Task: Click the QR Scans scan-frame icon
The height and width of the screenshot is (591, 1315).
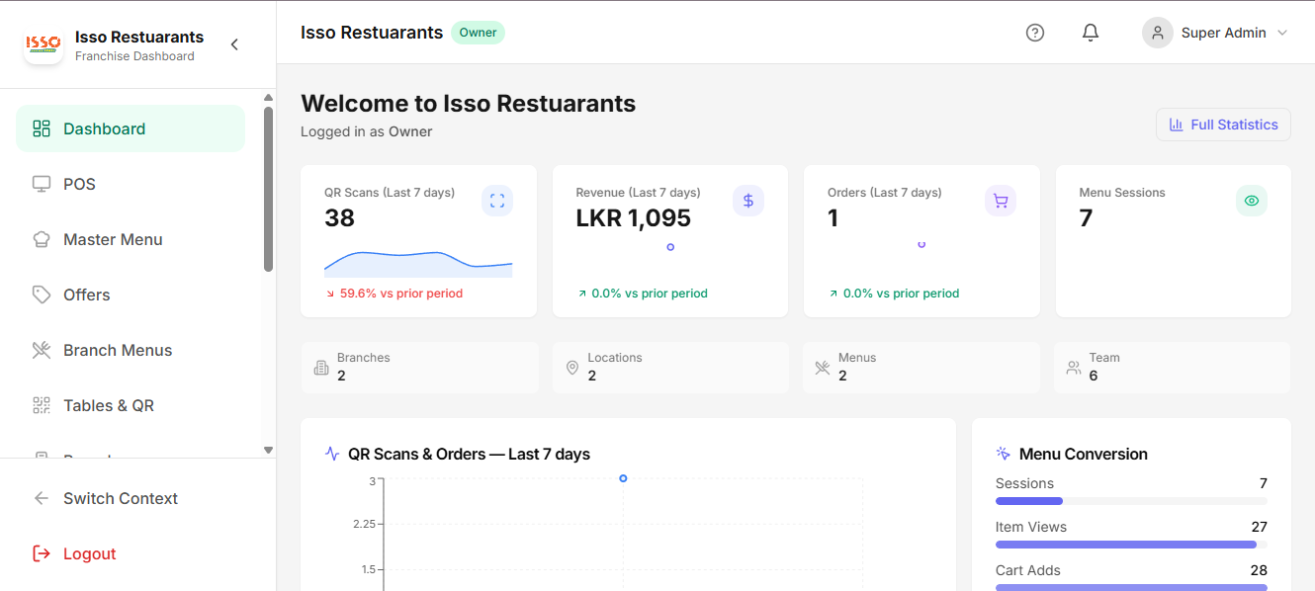Action: point(497,201)
